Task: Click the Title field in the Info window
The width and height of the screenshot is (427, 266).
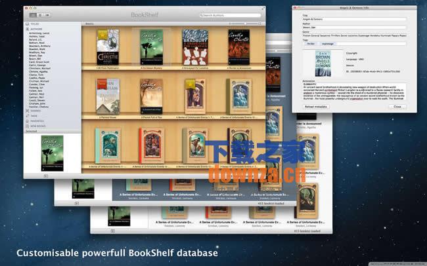Action: (x=354, y=19)
